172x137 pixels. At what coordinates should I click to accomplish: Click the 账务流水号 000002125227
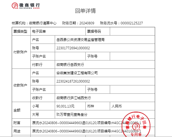click(131, 23)
